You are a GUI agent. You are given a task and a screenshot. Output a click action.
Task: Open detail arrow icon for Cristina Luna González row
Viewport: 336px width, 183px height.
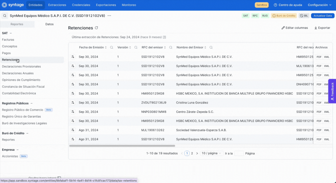click(73, 103)
